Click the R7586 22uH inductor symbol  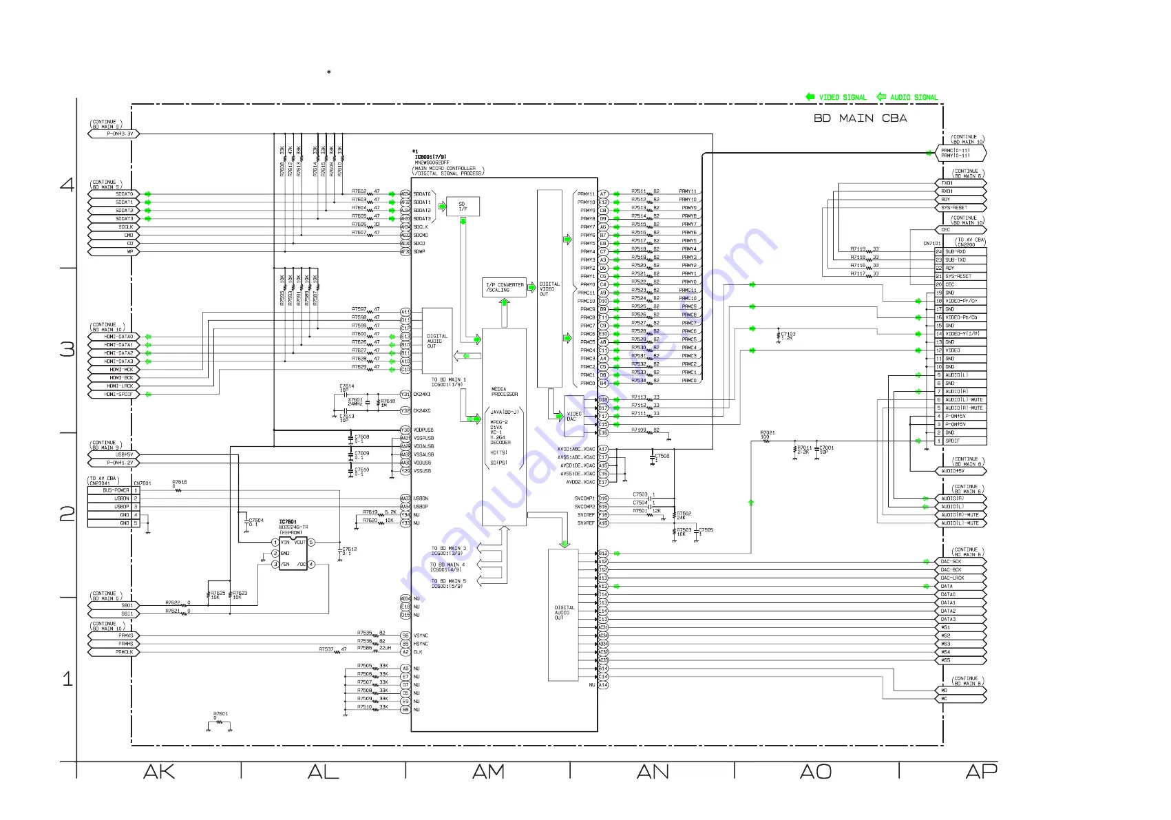(x=376, y=651)
